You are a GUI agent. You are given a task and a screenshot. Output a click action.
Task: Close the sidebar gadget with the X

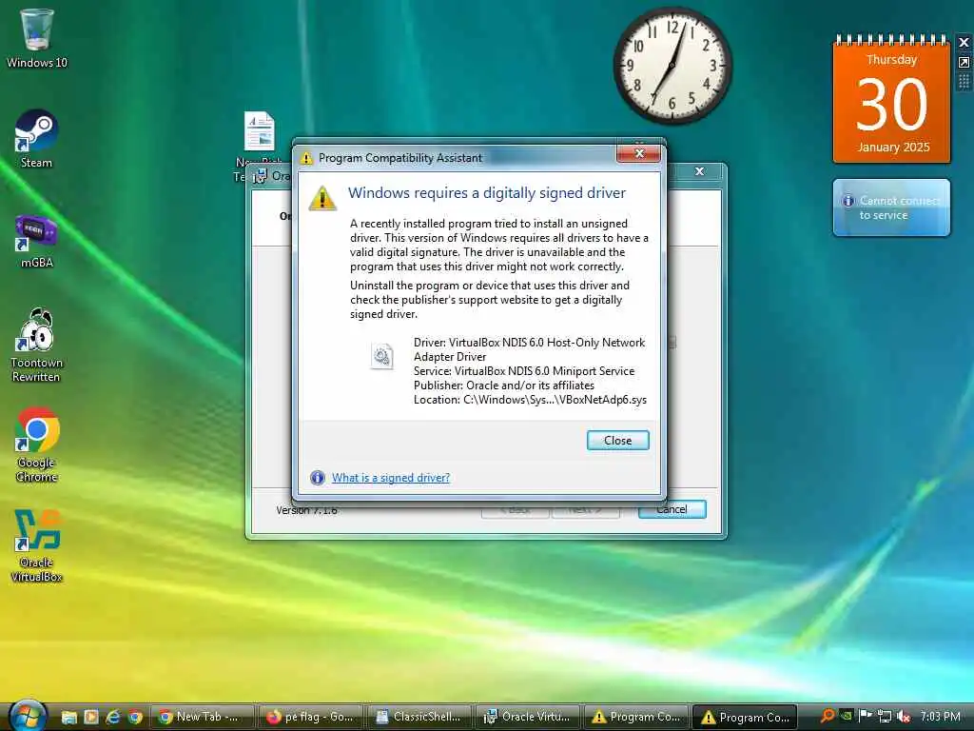coord(964,42)
